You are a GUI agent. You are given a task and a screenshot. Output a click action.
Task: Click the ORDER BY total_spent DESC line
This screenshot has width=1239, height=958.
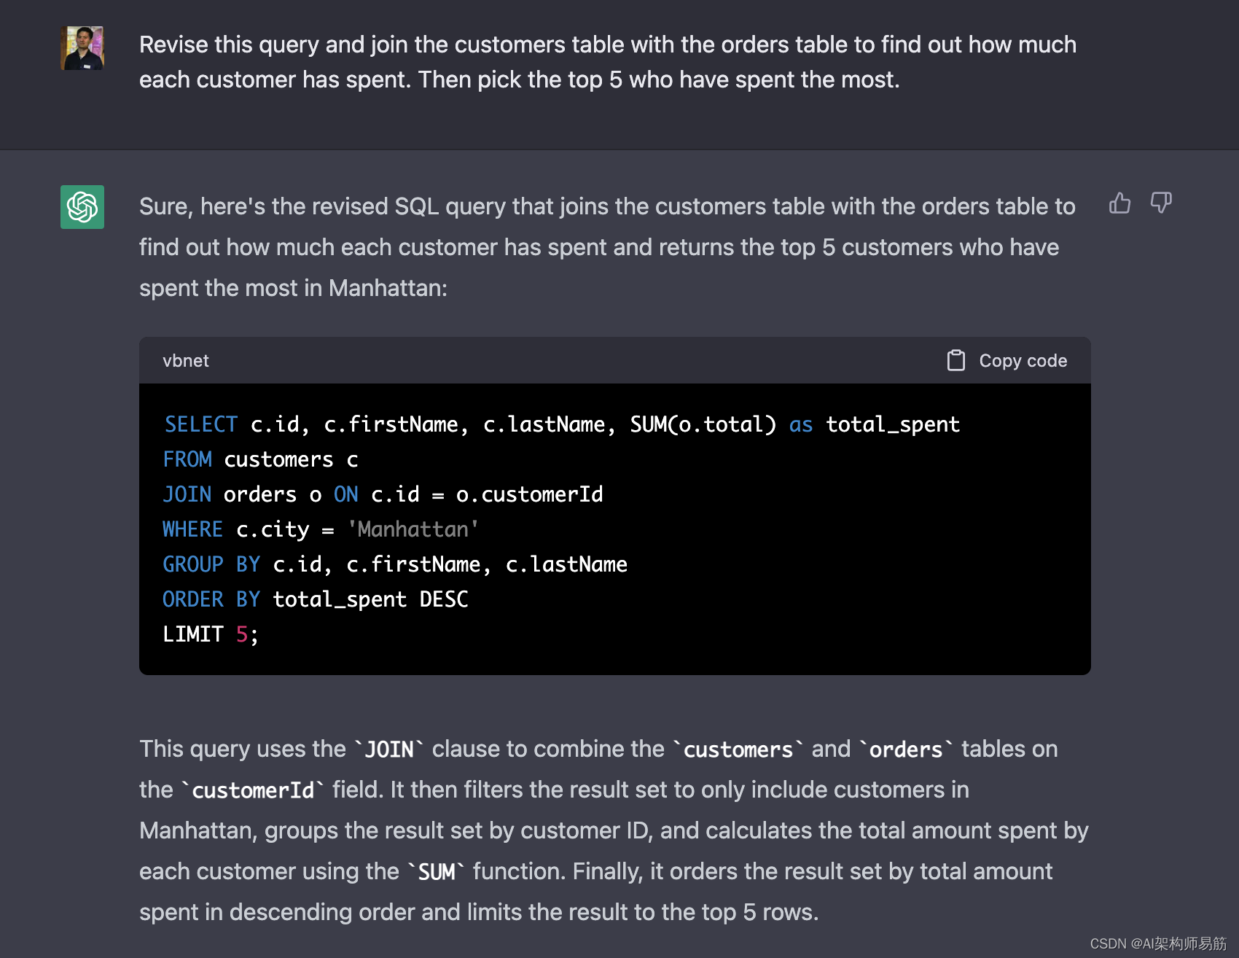(316, 599)
